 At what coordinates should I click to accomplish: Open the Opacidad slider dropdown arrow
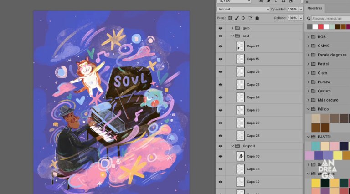[x=301, y=10]
